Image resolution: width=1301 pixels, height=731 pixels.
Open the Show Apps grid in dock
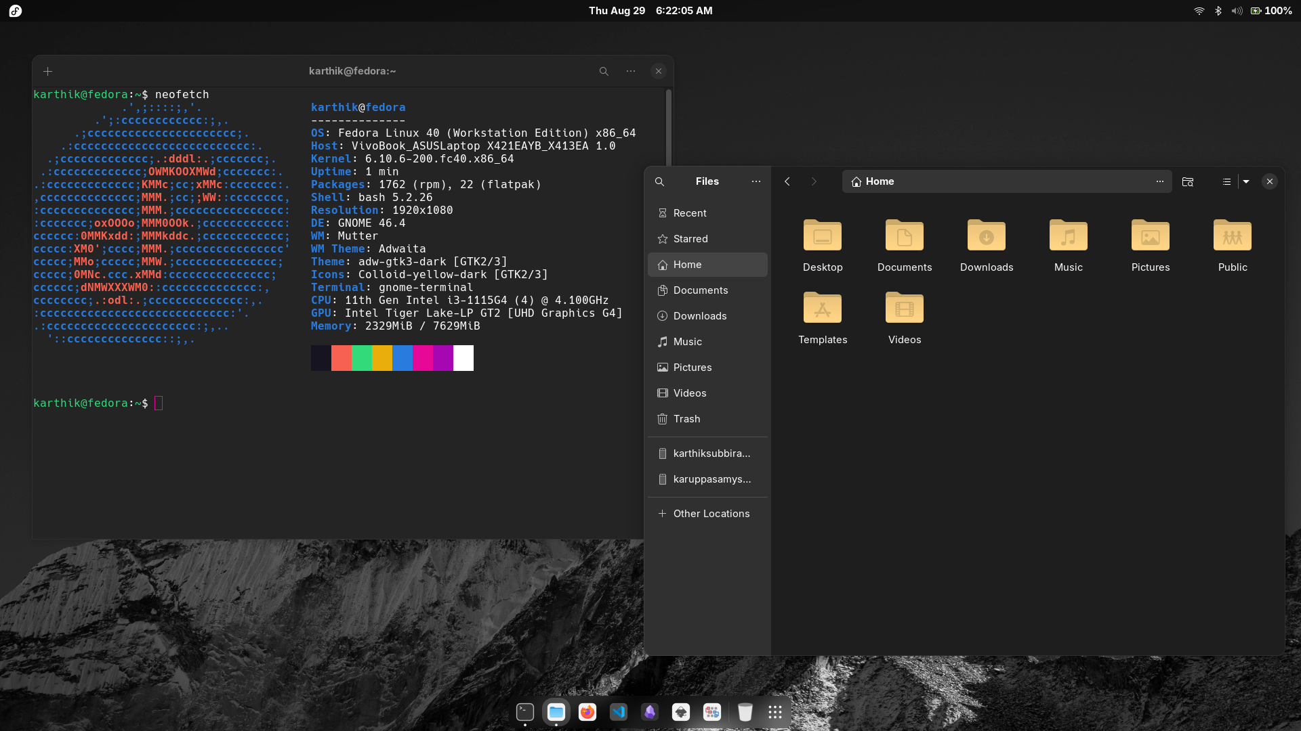[x=775, y=712]
